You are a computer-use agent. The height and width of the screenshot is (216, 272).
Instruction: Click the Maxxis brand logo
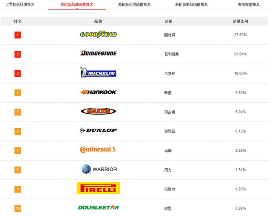click(98, 111)
